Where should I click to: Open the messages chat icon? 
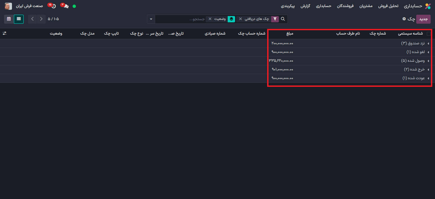[x=66, y=6]
